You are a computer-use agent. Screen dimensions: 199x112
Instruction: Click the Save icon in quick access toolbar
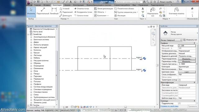38,2
